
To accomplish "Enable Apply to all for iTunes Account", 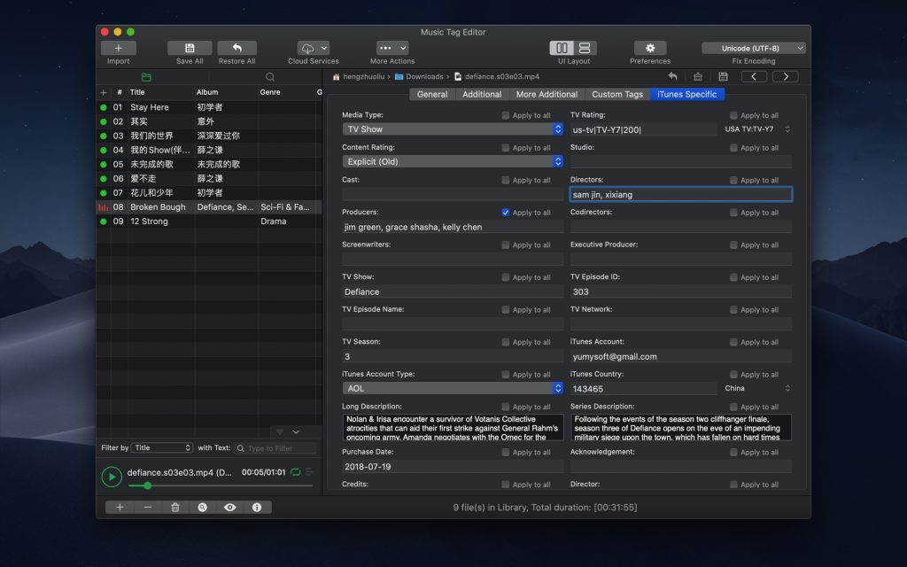I will coord(733,343).
